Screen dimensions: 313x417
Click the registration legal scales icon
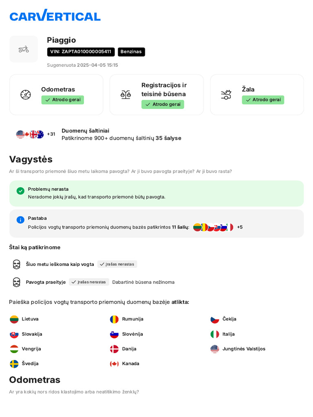click(126, 94)
